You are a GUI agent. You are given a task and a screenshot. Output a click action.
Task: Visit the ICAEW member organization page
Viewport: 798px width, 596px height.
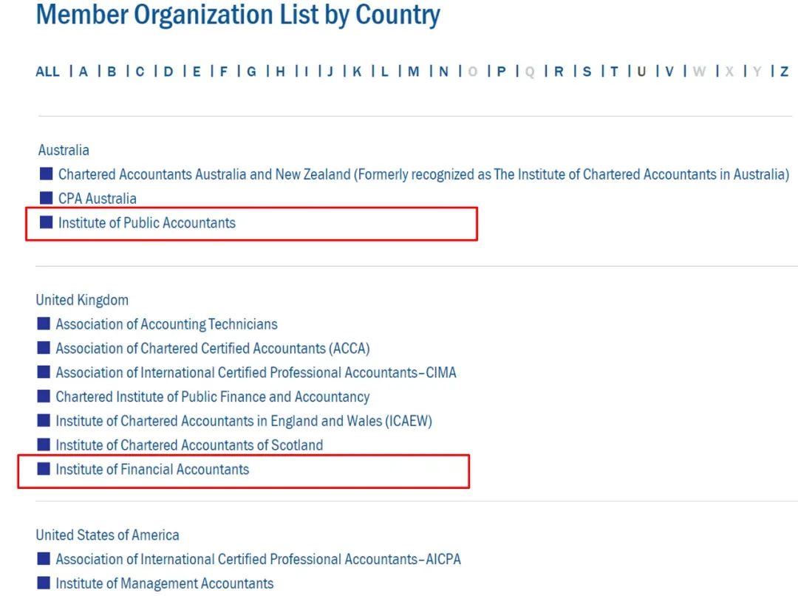[244, 421]
